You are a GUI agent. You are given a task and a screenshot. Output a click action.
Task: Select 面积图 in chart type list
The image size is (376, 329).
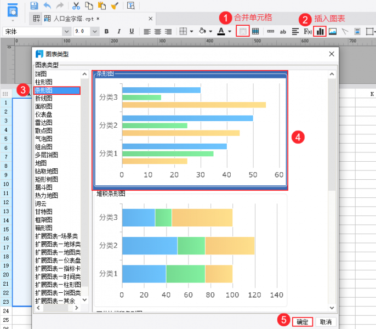tap(44, 106)
